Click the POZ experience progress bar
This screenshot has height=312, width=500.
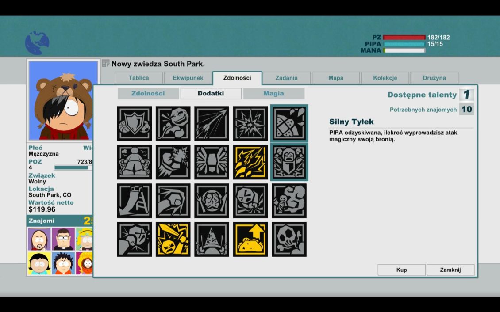pos(73,167)
